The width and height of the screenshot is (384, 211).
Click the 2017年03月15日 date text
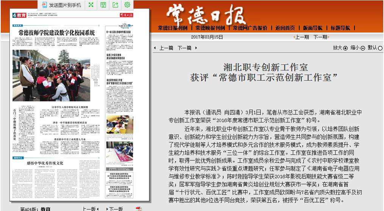click(x=207, y=37)
